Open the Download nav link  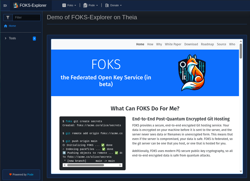(x=191, y=44)
